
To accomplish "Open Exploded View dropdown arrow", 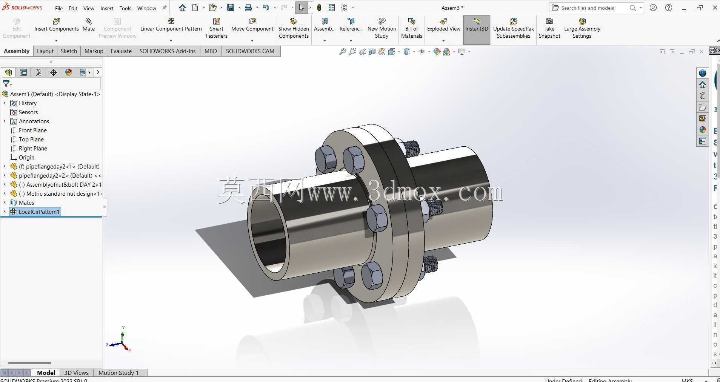I will click(443, 41).
